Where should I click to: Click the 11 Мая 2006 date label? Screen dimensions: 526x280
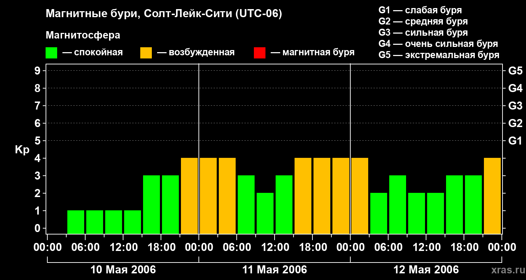[x=275, y=269]
